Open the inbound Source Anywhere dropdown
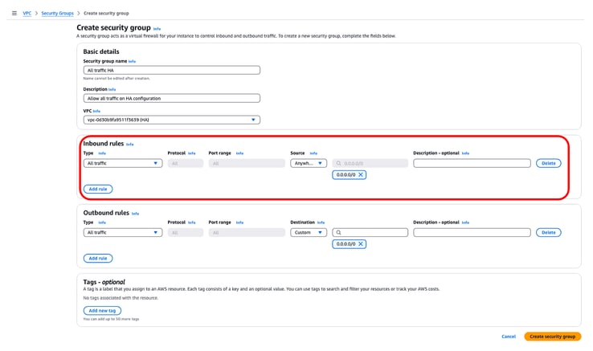The width and height of the screenshot is (593, 351). coord(309,163)
